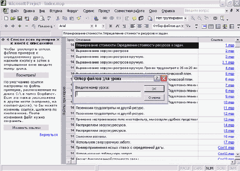Toggle Italic (К) formatting
Screen dimensions: 240x171
tap(117, 26)
